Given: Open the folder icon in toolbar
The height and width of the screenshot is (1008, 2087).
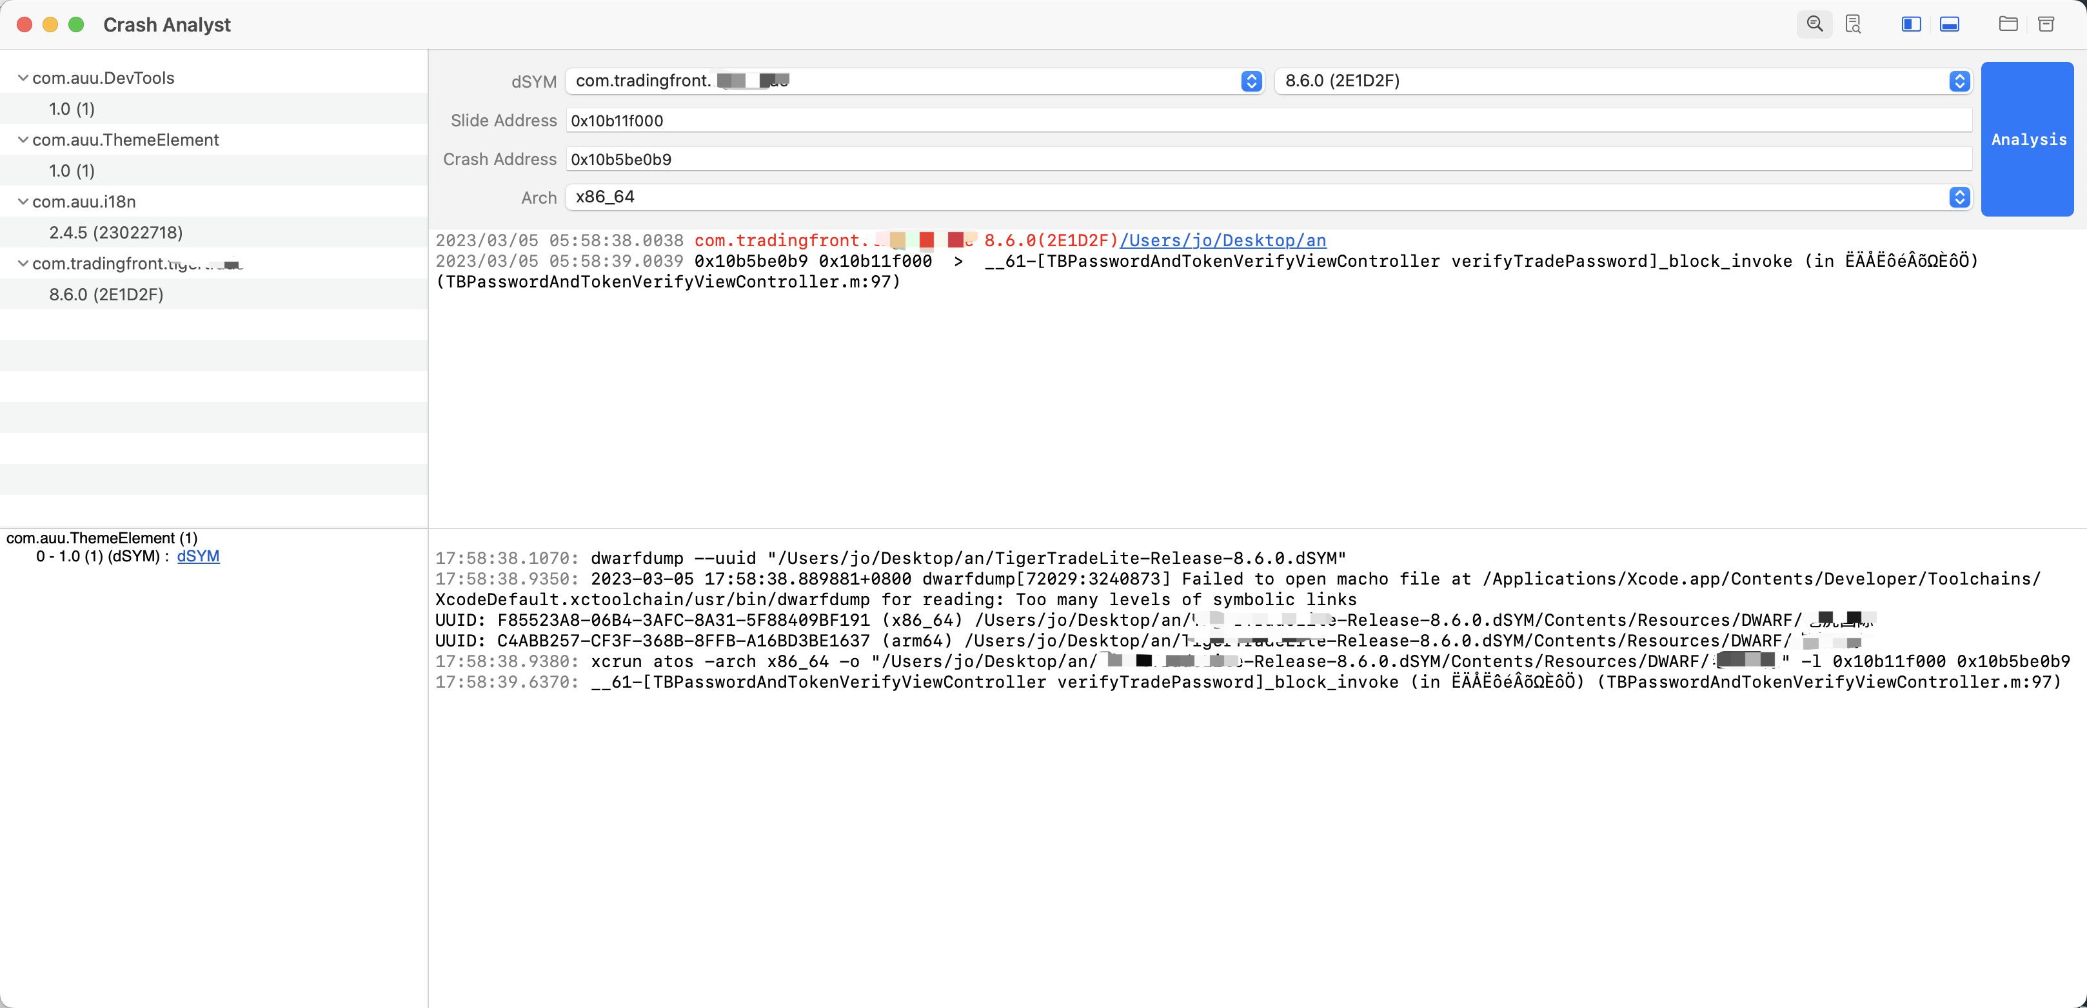Looking at the screenshot, I should (x=2008, y=24).
